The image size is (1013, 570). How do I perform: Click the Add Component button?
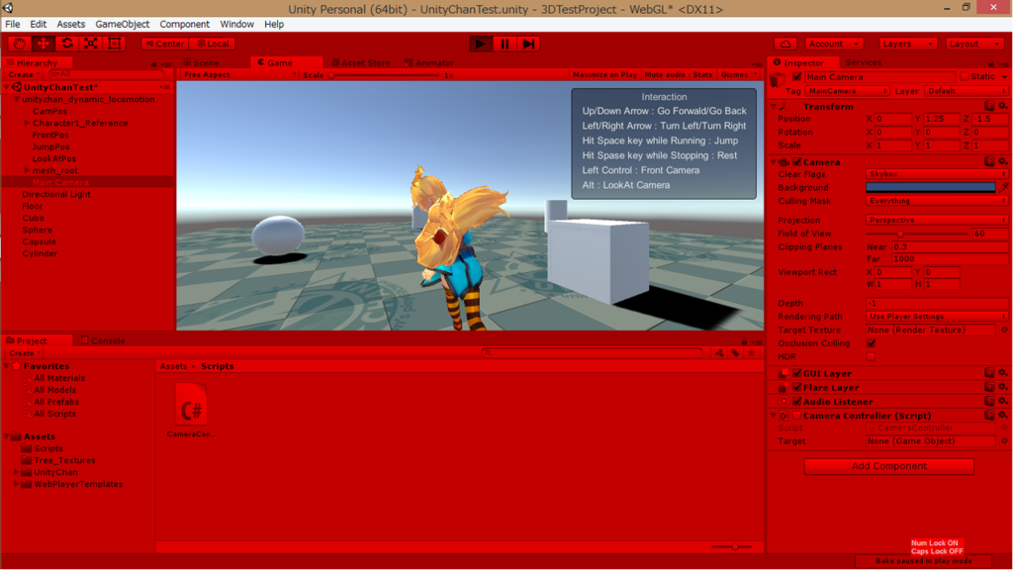(889, 466)
